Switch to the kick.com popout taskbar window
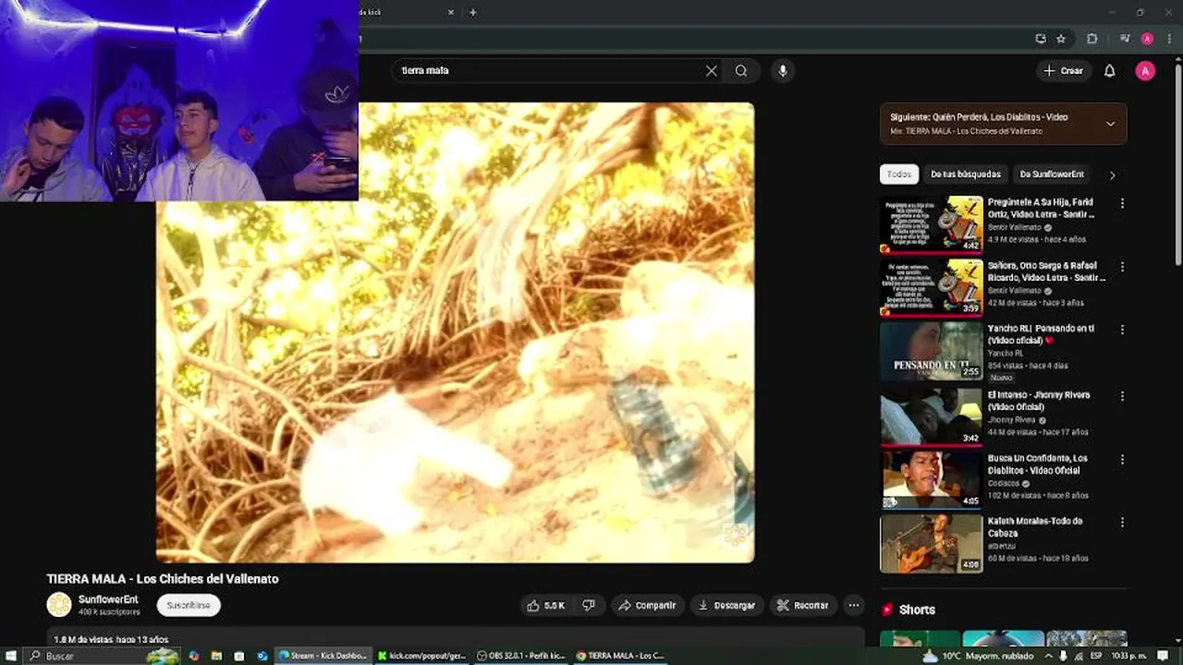 421,656
